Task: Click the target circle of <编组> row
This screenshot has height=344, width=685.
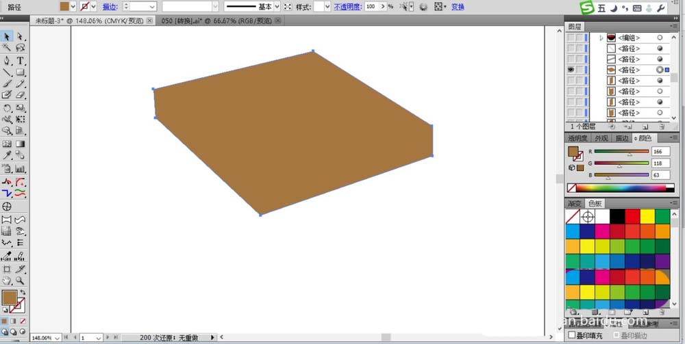Action: [660, 38]
